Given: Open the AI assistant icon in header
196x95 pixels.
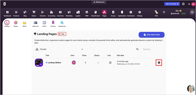Looking at the screenshot, I should [183, 4].
